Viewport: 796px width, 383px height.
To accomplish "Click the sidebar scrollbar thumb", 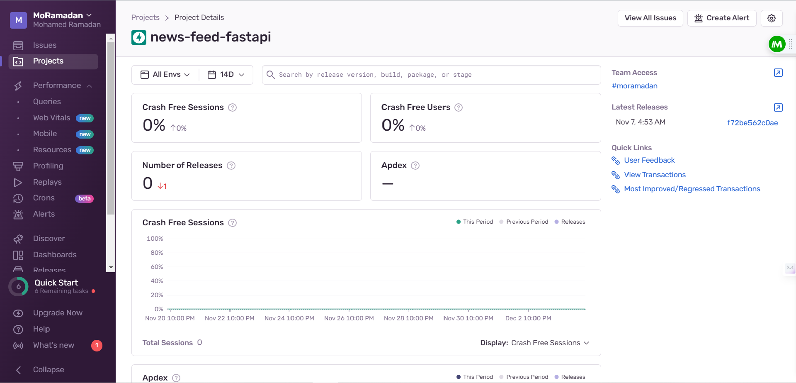I will point(110,129).
